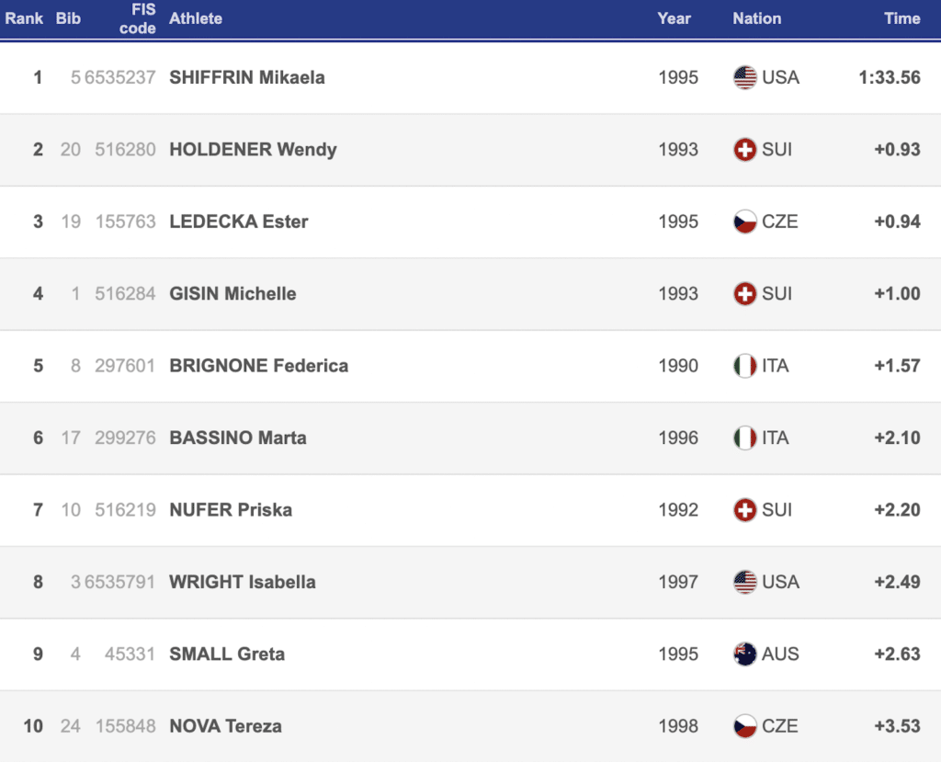Click Czech flag in Ledecka's row
The height and width of the screenshot is (762, 941).
[744, 222]
